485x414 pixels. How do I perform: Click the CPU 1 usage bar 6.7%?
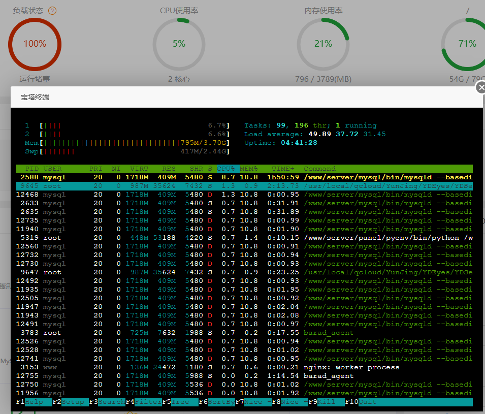(127, 125)
